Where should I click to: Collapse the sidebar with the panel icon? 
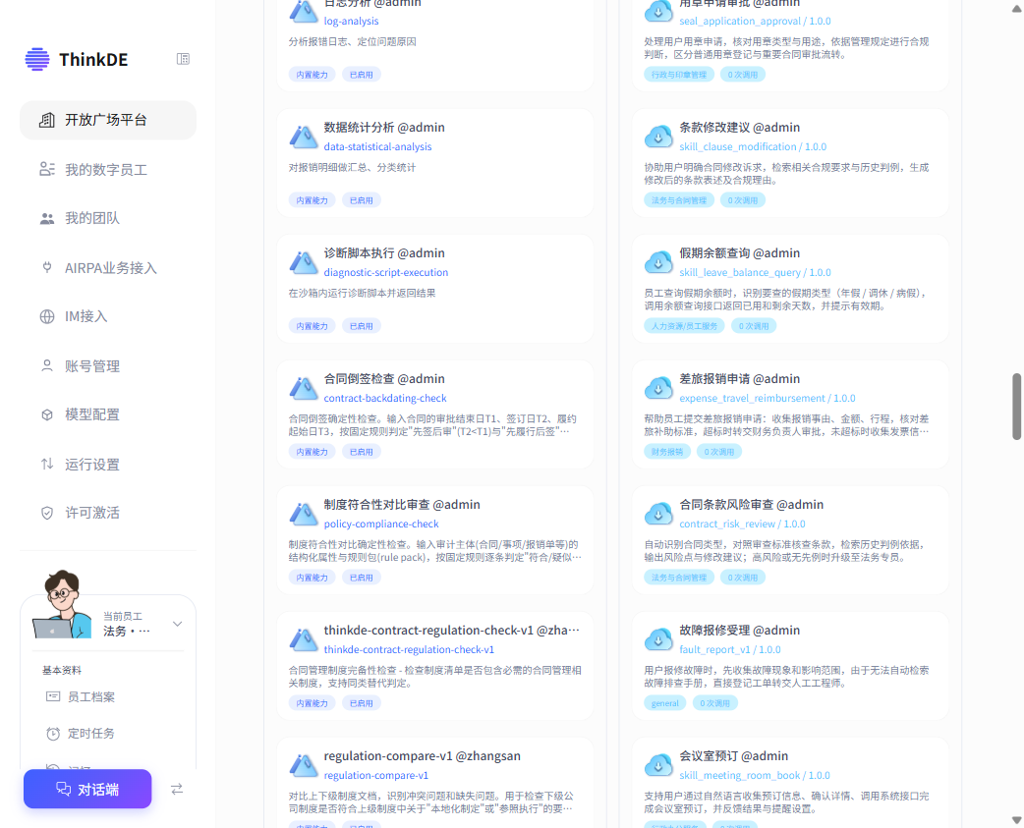[x=183, y=59]
